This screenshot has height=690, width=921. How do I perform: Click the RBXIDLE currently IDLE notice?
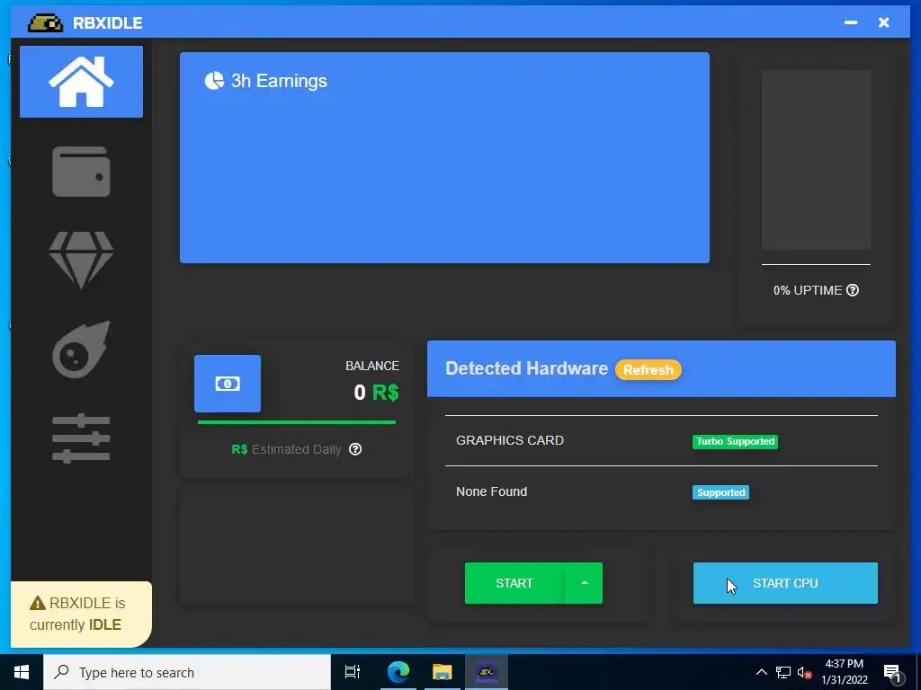(x=81, y=615)
